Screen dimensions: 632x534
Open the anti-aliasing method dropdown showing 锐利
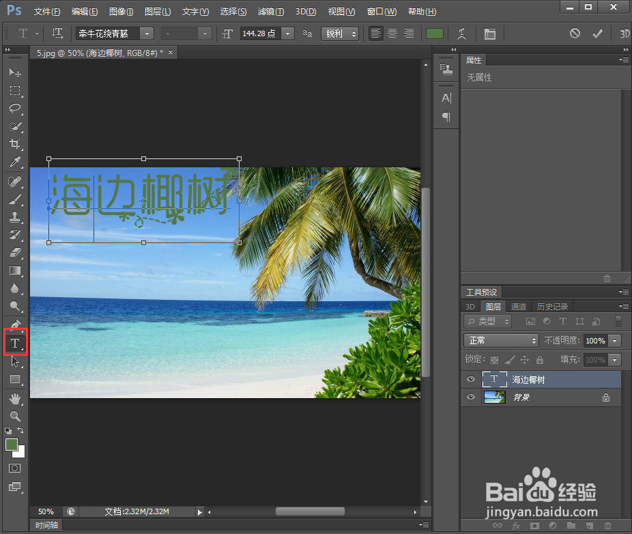[x=340, y=33]
